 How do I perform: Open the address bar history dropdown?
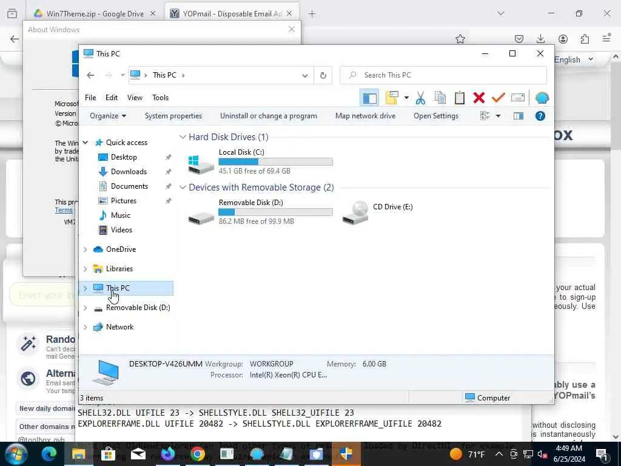click(x=305, y=75)
